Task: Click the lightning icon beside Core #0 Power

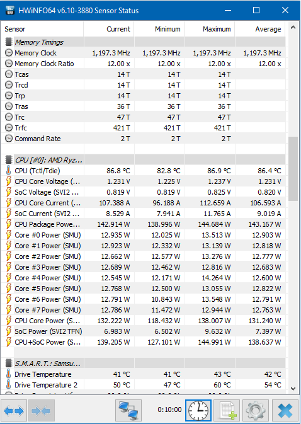Action: (x=9, y=235)
